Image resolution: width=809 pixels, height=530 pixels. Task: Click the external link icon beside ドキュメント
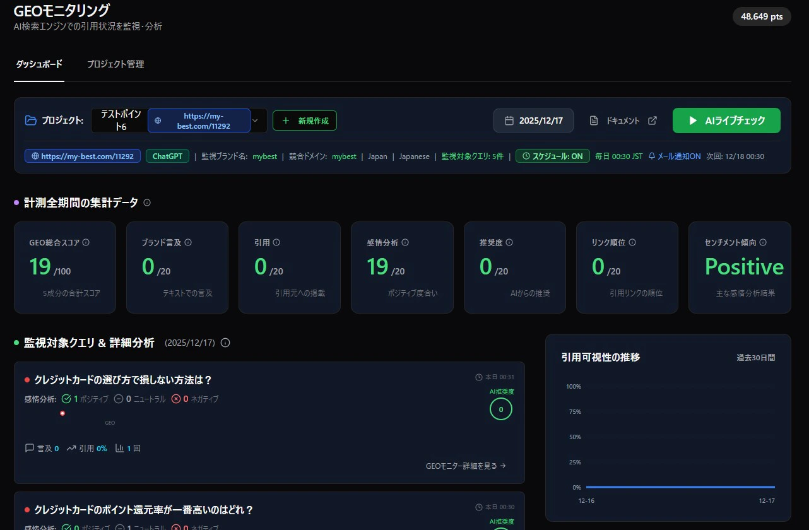pos(653,121)
